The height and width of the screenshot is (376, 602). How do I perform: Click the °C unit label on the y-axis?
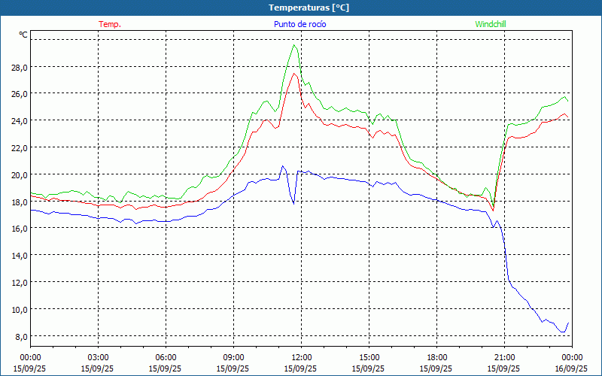[23, 35]
